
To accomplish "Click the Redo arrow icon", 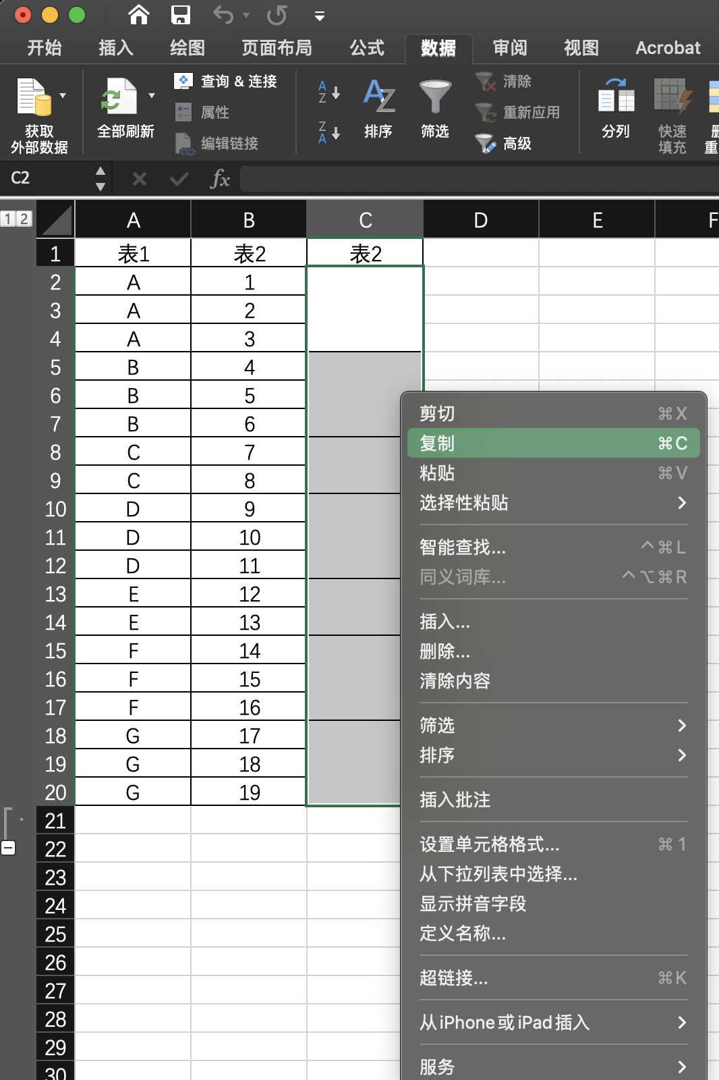I will coord(277,14).
